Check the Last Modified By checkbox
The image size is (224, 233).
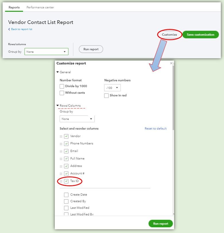coord(66,214)
